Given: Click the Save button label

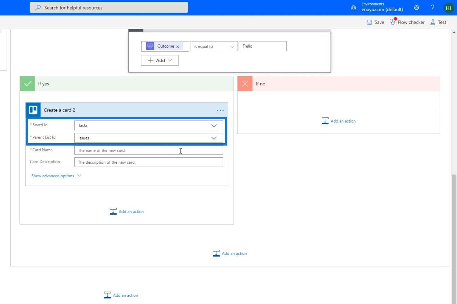Looking at the screenshot, I should 379,22.
